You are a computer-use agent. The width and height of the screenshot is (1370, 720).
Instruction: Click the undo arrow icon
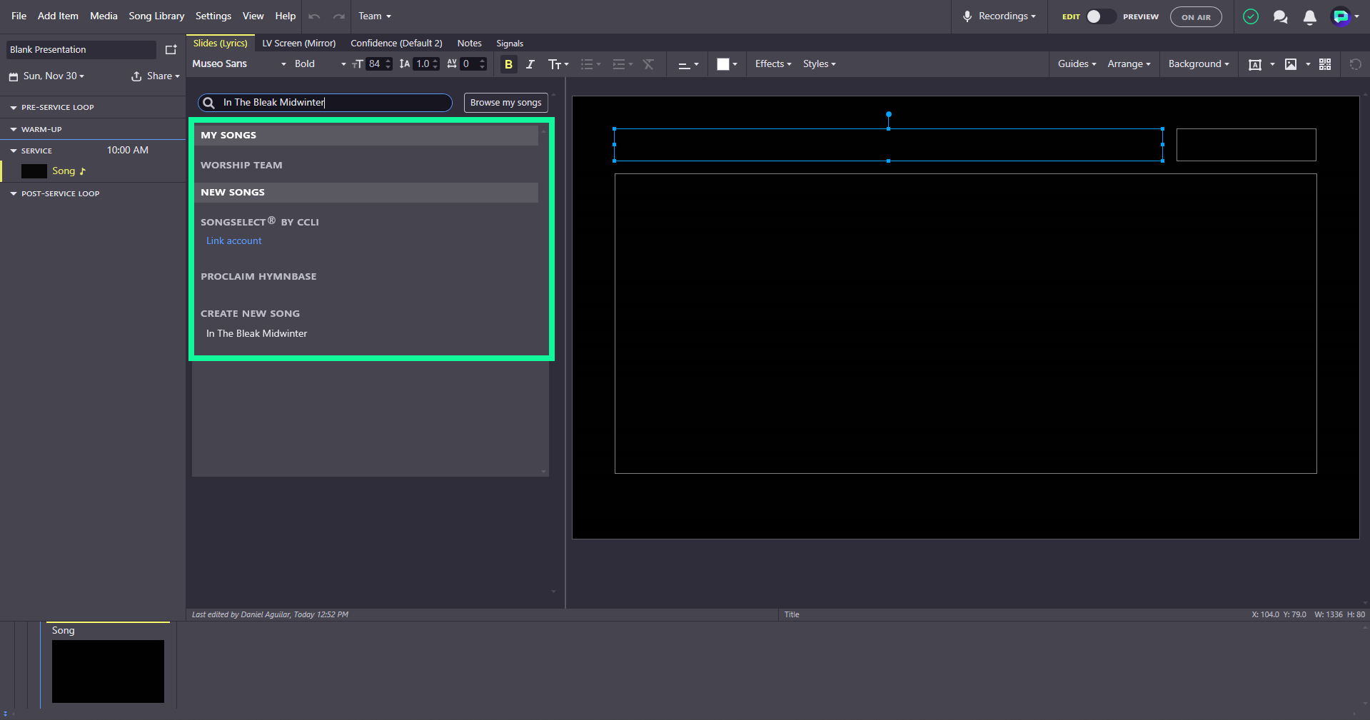[x=314, y=16]
